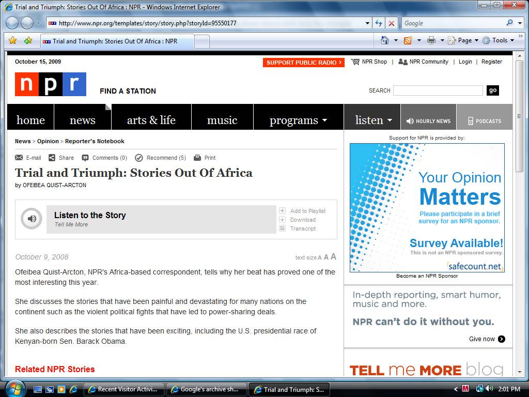Launch Internet Explorer from Quick Launch
529x397 pixels.
coord(73,389)
